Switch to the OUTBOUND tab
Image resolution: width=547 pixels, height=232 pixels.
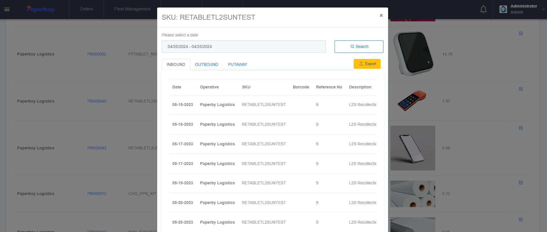pos(206,64)
